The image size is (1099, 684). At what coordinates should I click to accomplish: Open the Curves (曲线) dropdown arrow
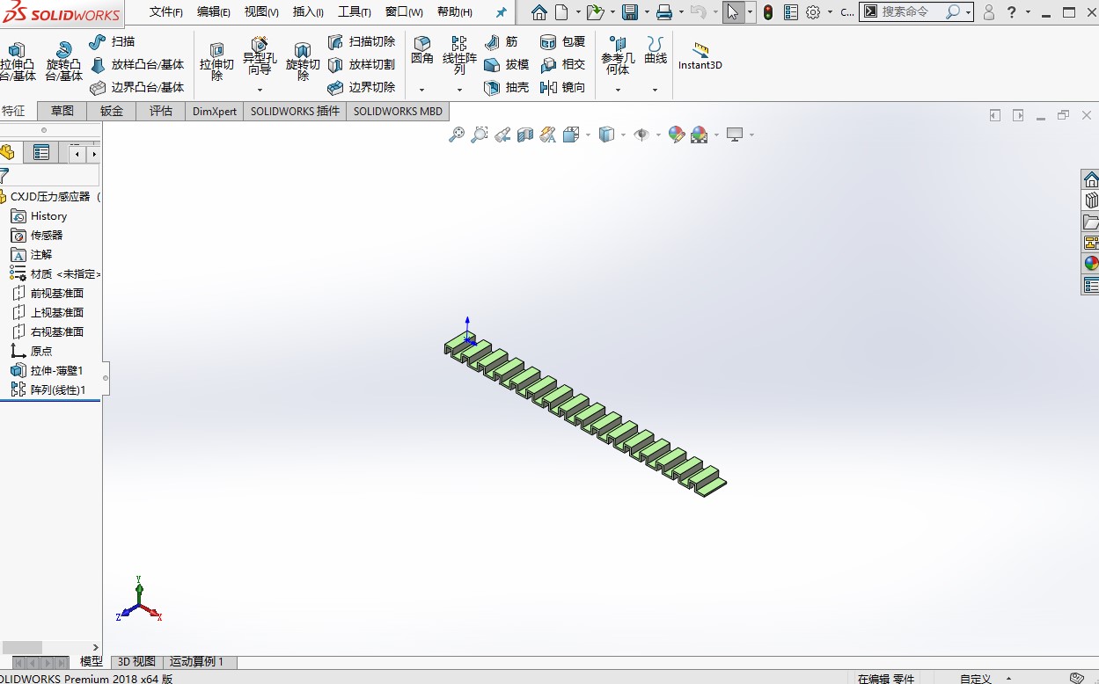655,90
